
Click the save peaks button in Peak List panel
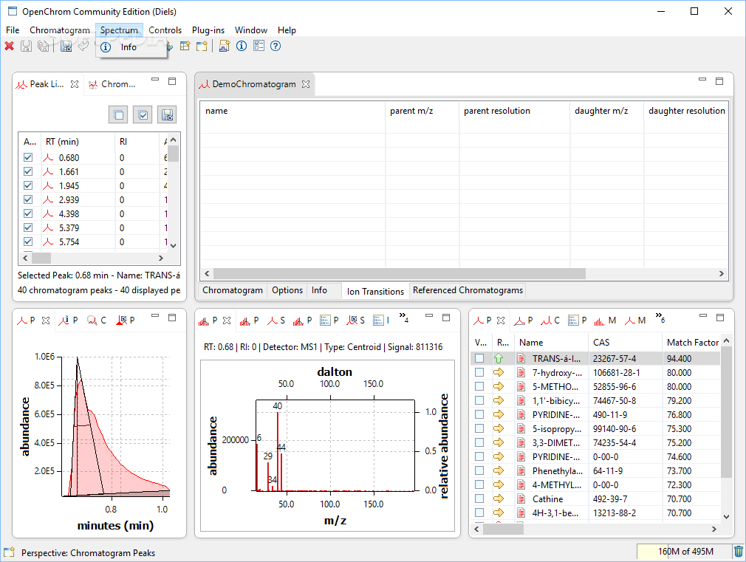tap(167, 114)
